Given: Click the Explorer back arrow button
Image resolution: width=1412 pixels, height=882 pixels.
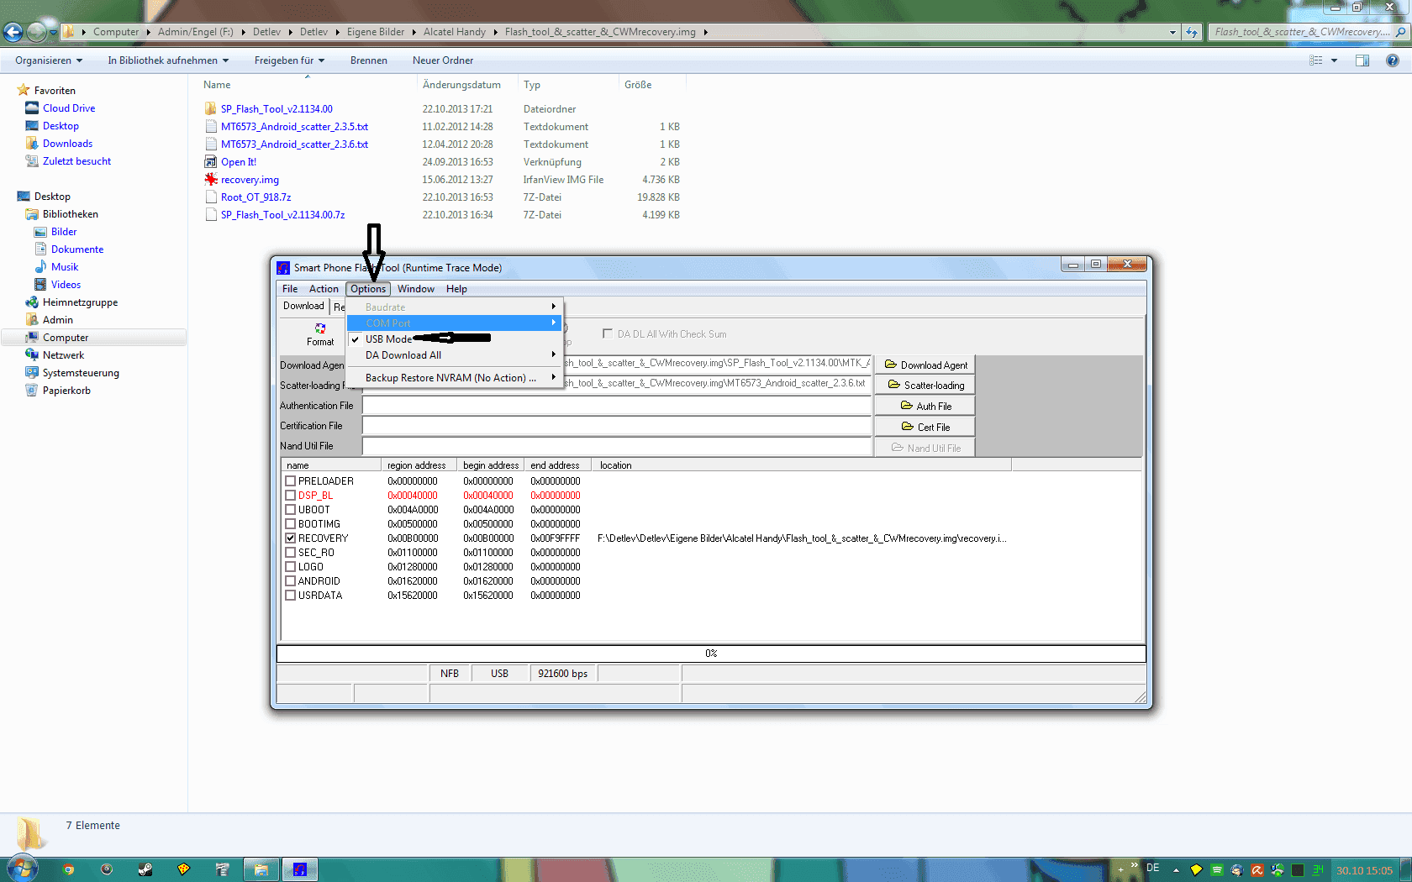Looking at the screenshot, I should [x=13, y=32].
